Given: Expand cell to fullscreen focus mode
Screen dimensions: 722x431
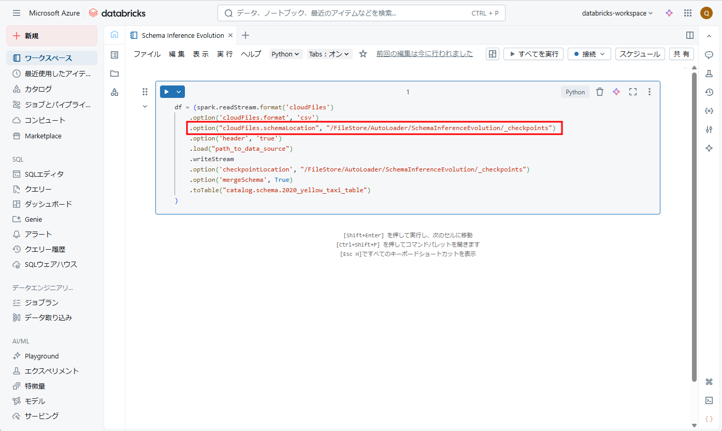Looking at the screenshot, I should pos(632,92).
